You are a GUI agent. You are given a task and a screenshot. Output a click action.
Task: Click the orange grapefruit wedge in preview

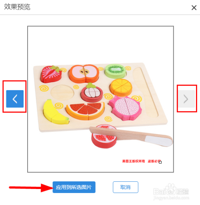click(x=85, y=111)
